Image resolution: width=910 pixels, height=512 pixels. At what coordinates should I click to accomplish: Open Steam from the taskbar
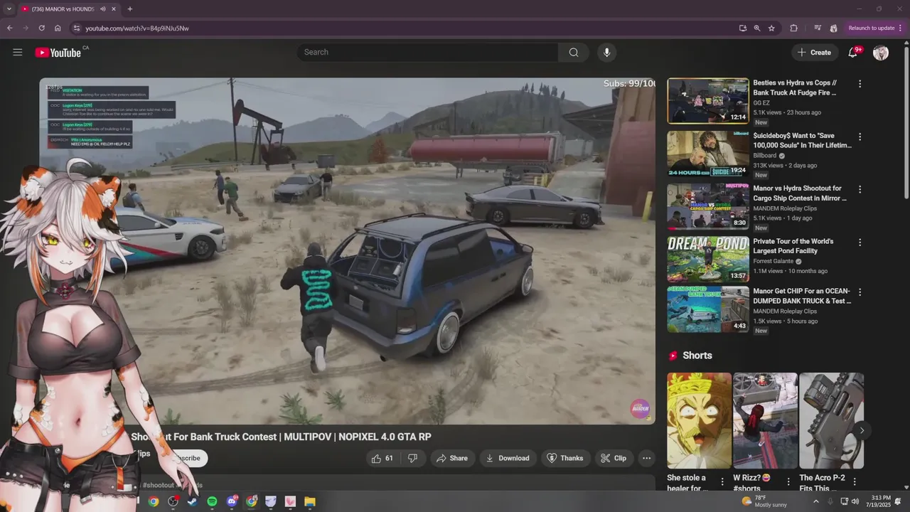coord(192,501)
